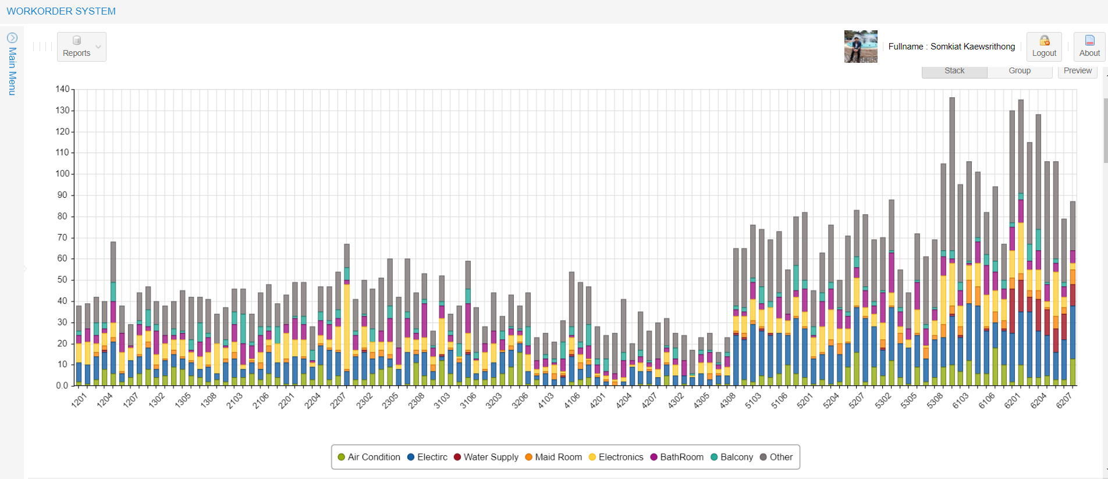Click the WORKORDER SYSTEM title link
The width and height of the screenshot is (1108, 479).
click(61, 11)
